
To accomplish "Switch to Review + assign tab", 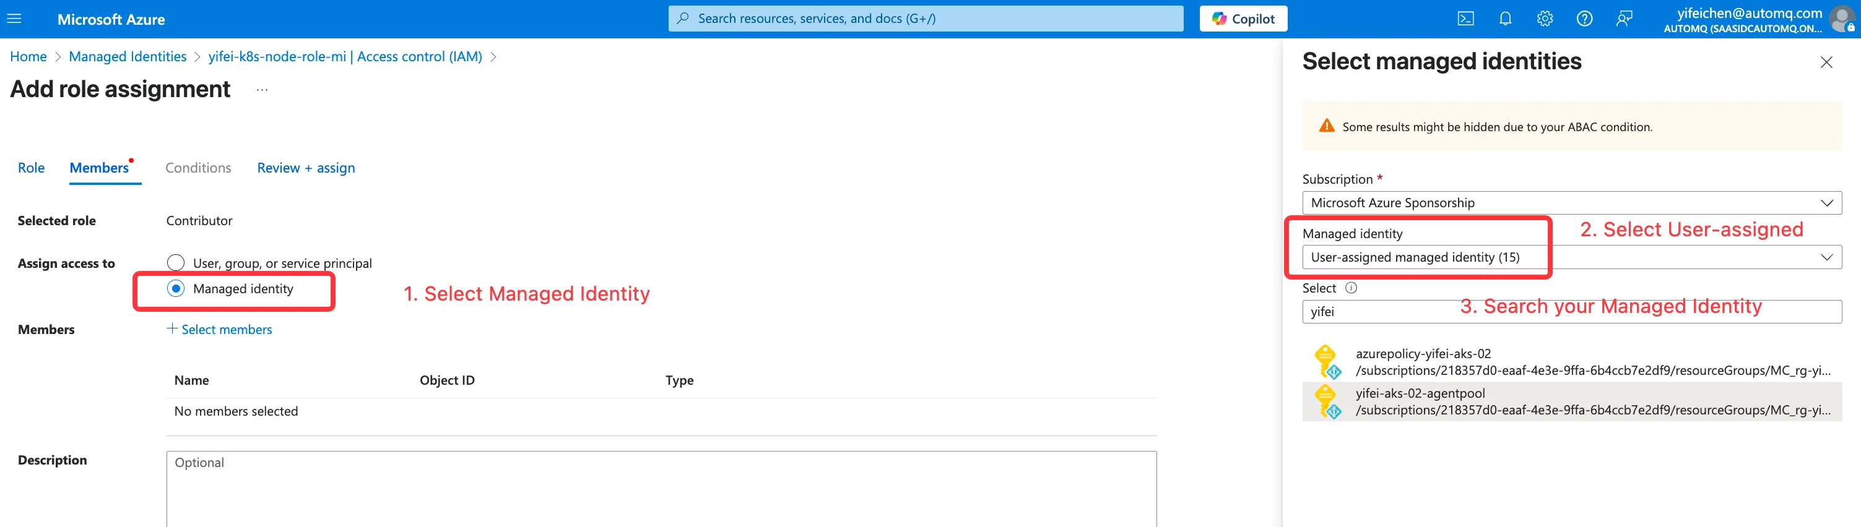I will [306, 168].
